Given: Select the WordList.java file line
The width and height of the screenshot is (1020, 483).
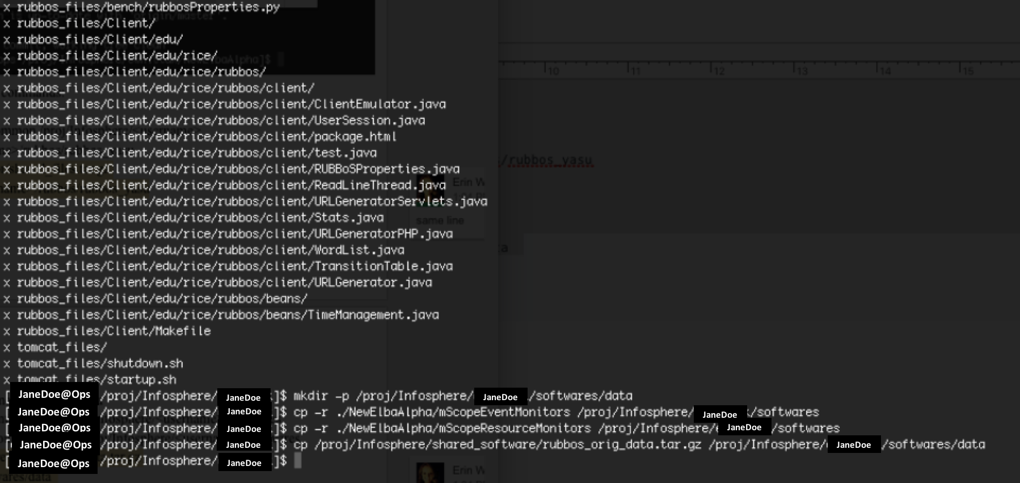Looking at the screenshot, I should [x=204, y=250].
